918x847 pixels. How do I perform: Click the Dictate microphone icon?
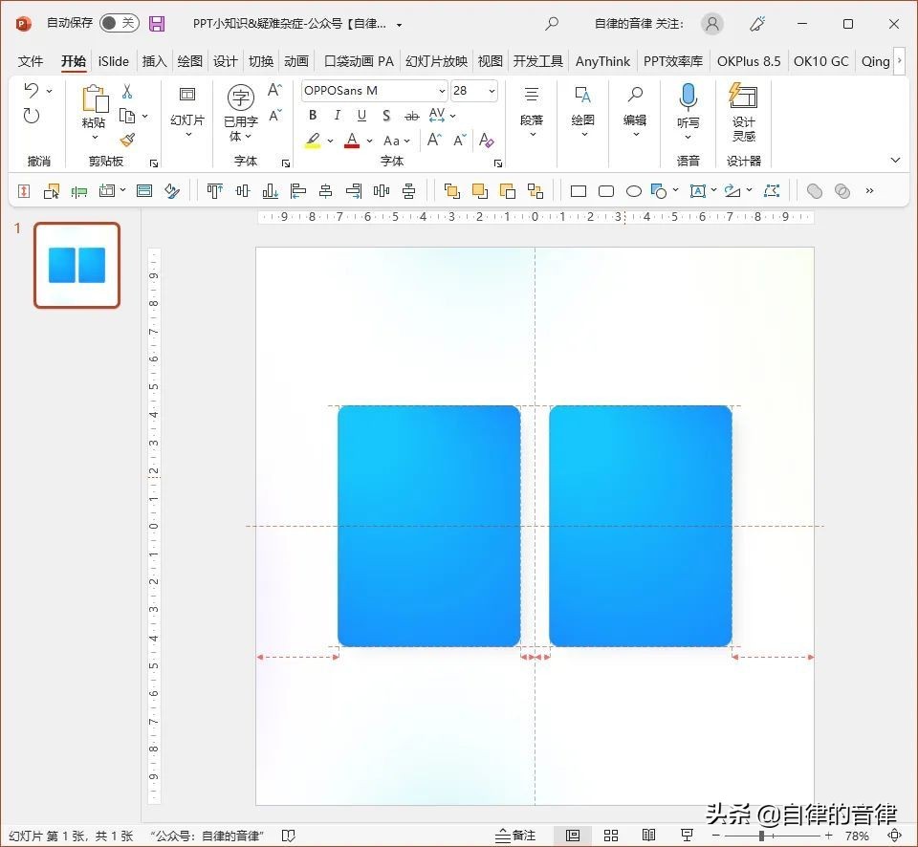688,97
